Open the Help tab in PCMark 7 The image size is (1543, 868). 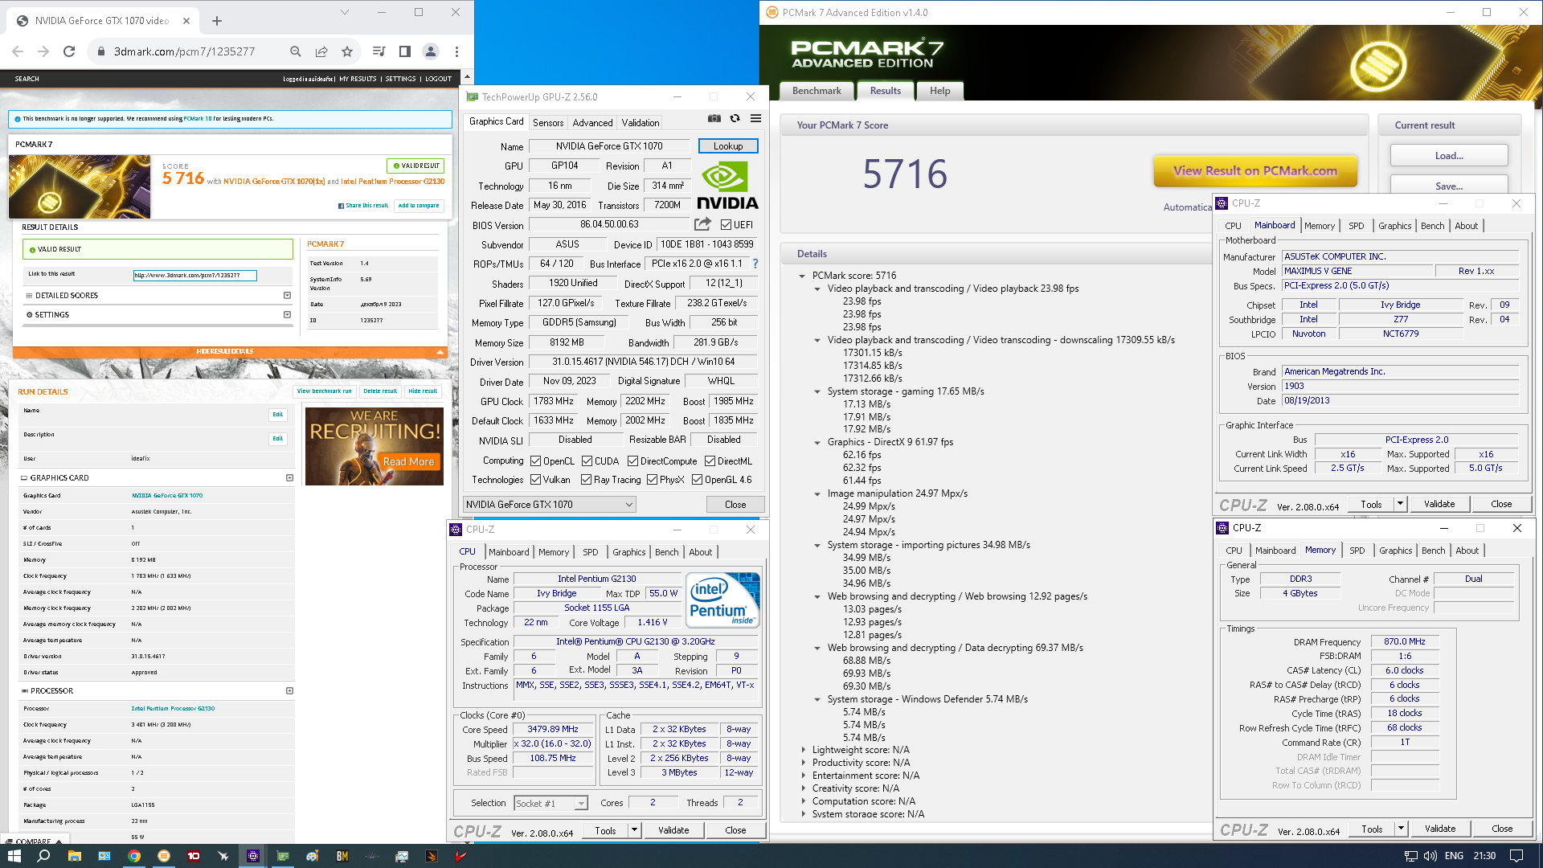[x=940, y=91]
